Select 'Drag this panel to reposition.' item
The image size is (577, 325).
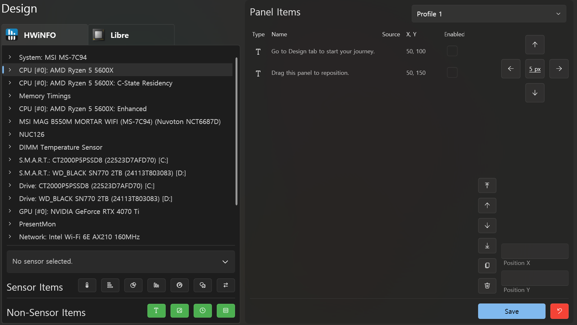310,73
